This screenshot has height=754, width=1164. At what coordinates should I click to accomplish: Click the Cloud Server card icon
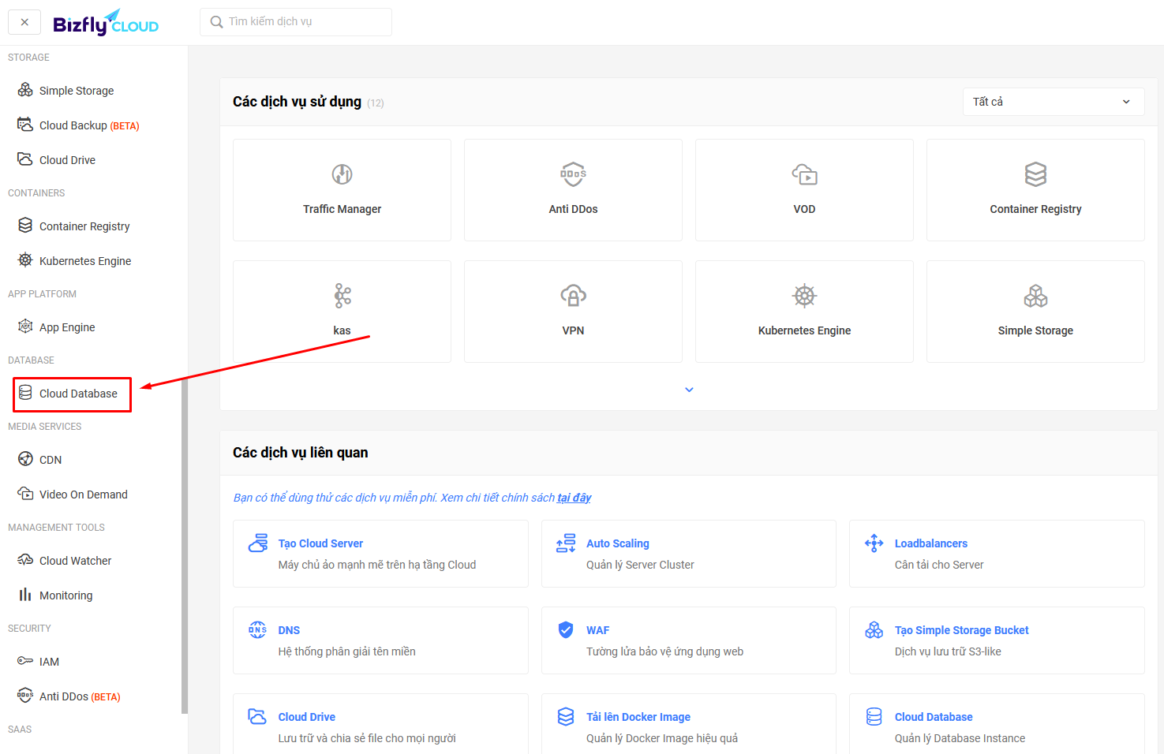pyautogui.click(x=257, y=543)
